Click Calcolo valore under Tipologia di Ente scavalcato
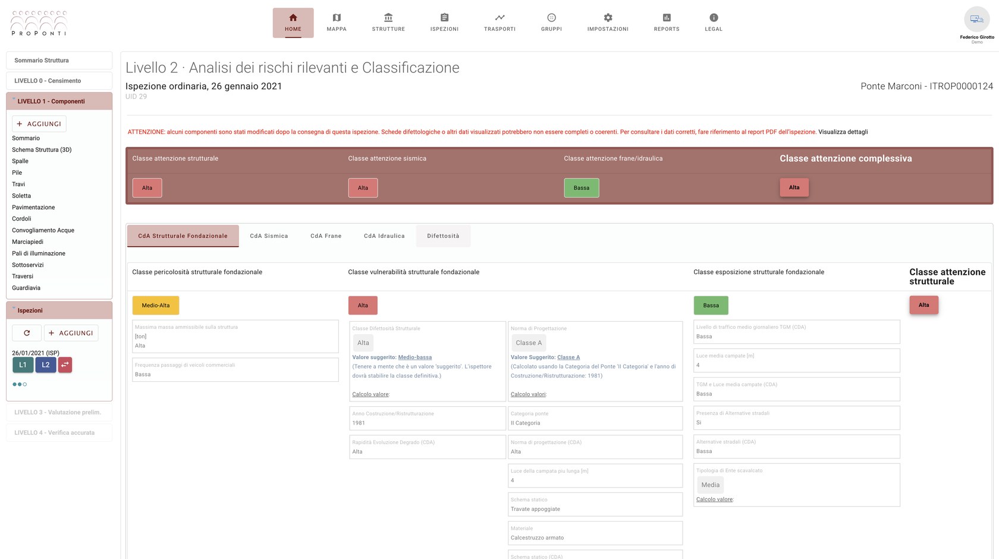This screenshot has height=559, width=999. coord(715,500)
